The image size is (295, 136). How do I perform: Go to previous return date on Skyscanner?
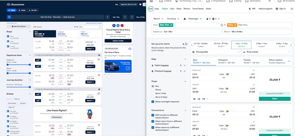(x=132, y=17)
